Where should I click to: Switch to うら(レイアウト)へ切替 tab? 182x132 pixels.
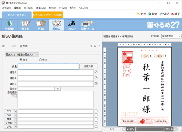(x=48, y=15)
